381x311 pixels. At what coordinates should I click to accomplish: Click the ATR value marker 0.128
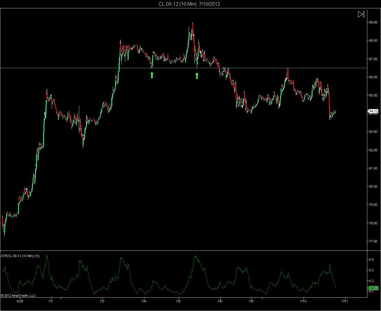point(373,288)
